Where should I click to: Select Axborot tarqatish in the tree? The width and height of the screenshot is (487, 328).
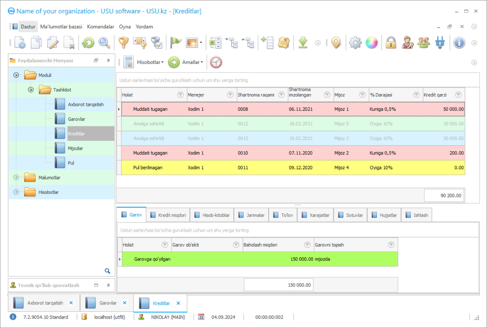86,104
